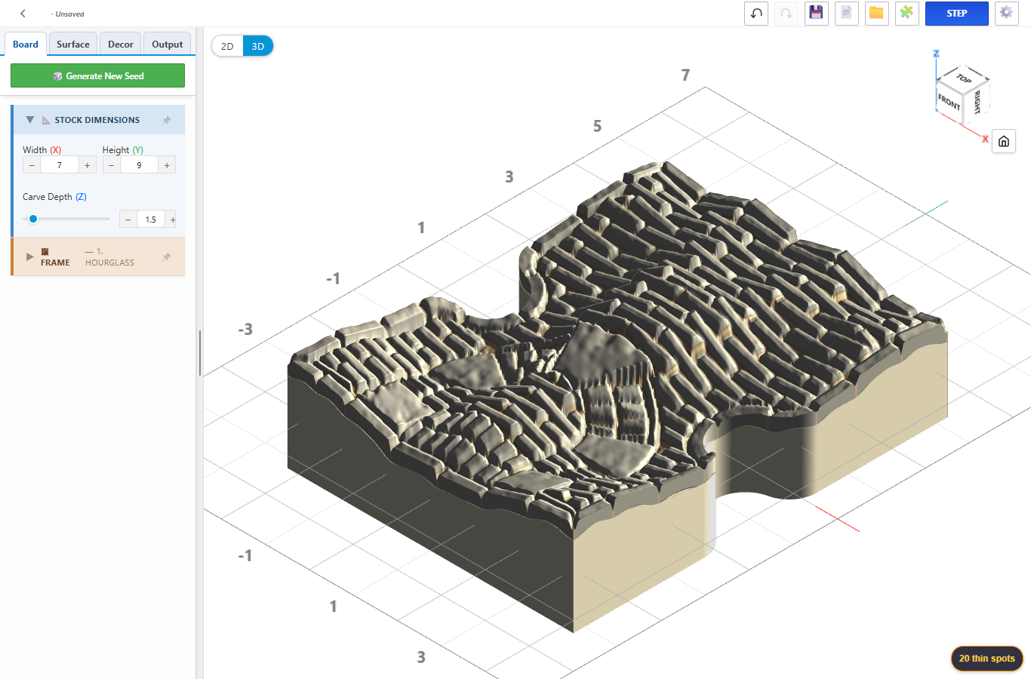Switch to the Output tab

pyautogui.click(x=168, y=44)
